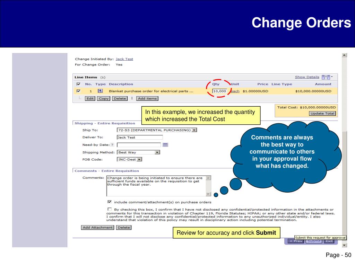Toggle the select-all line items checkbox in header

click(79, 84)
